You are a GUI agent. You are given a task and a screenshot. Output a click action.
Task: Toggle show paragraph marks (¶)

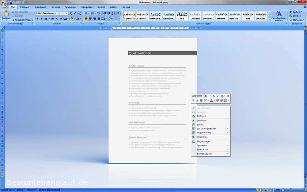[x=118, y=13]
